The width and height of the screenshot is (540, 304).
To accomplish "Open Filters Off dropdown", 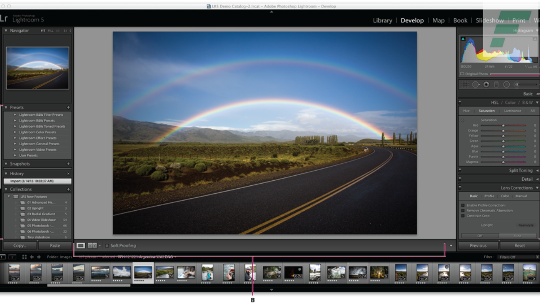I will coord(518,257).
